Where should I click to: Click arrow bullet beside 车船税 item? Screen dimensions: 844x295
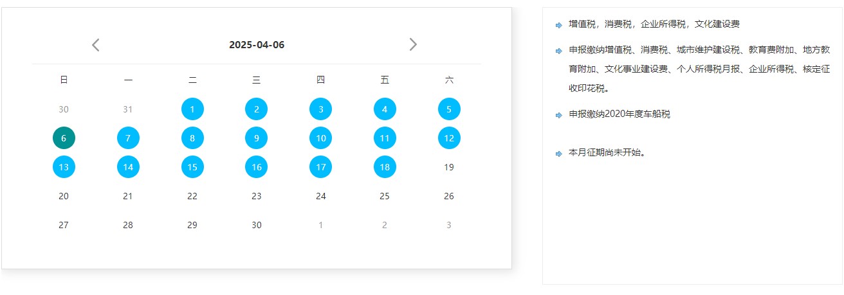[558, 115]
